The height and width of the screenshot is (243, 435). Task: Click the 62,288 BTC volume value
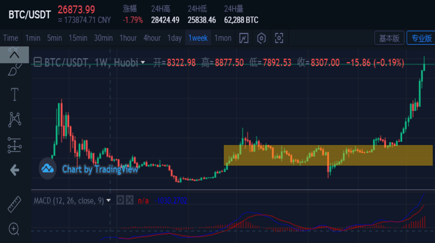[241, 20]
